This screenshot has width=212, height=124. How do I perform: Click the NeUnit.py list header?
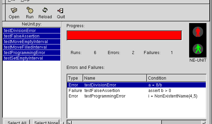point(32,24)
